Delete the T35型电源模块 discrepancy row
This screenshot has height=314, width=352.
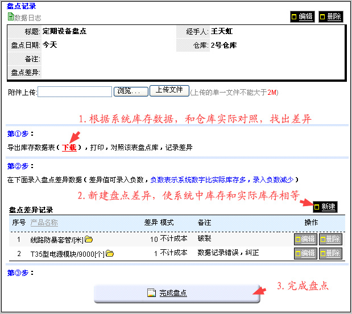coord(330,253)
